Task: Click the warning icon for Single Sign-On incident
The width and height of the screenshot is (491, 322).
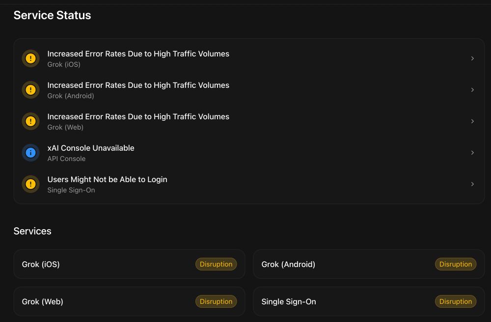Action: 30,184
